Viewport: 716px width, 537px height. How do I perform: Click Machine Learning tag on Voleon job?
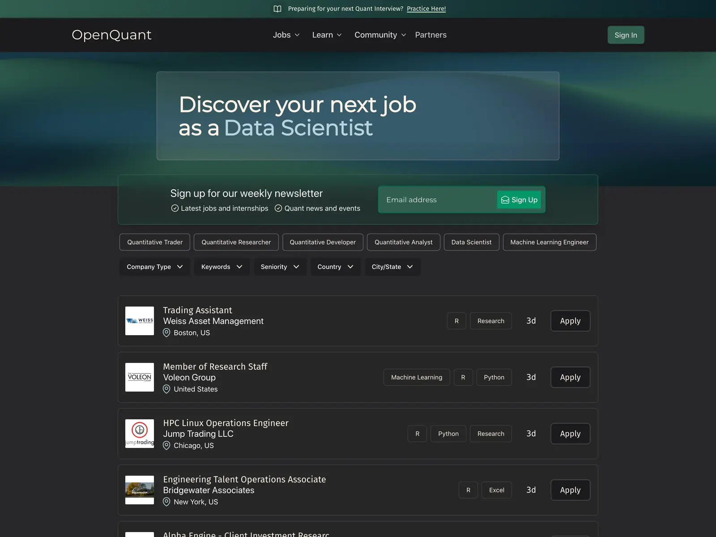click(417, 377)
